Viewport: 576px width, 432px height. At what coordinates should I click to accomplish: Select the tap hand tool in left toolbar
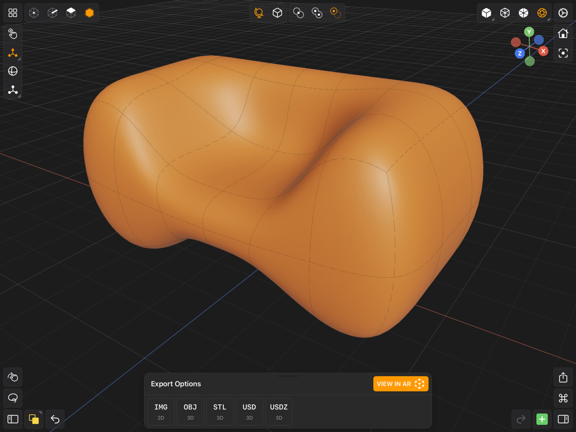(x=13, y=34)
